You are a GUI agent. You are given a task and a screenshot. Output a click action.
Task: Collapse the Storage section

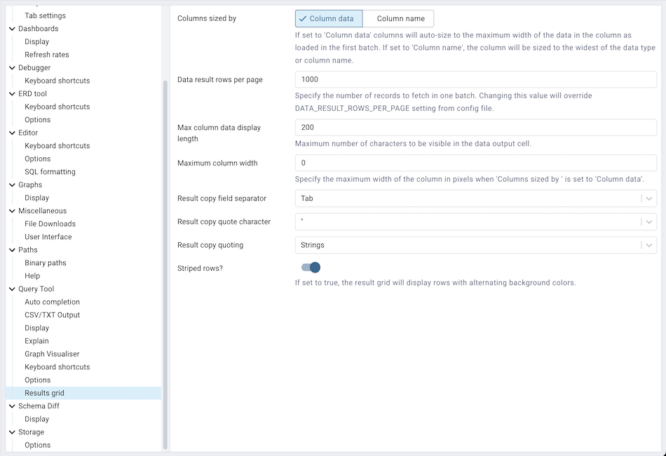click(x=11, y=431)
